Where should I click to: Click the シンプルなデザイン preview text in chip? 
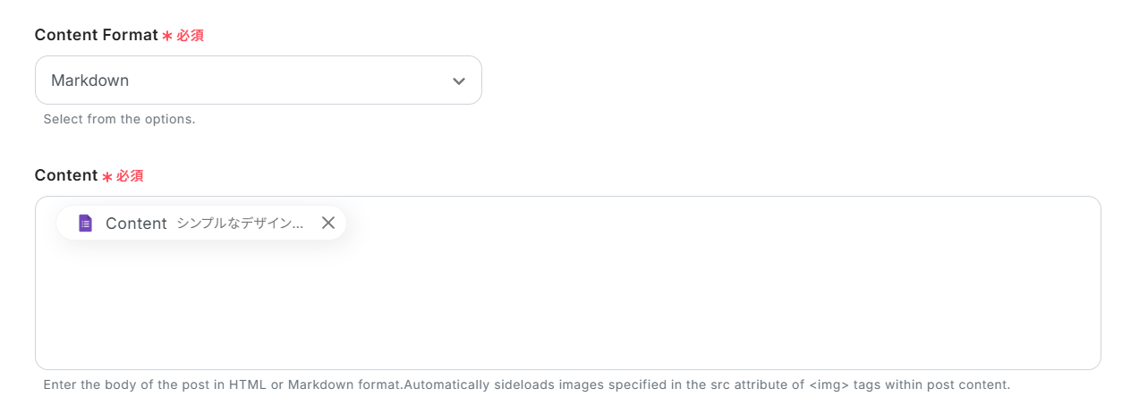240,224
